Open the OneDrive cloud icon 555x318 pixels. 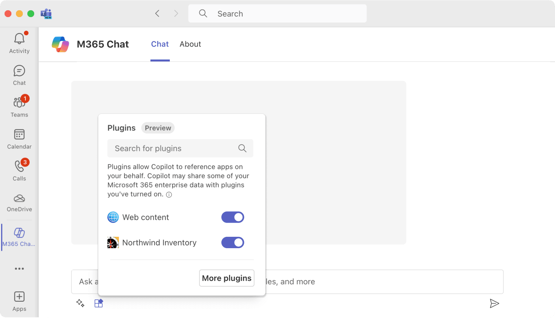click(19, 198)
